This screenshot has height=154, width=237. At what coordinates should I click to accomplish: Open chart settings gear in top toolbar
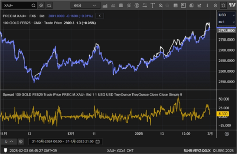click(215, 6)
